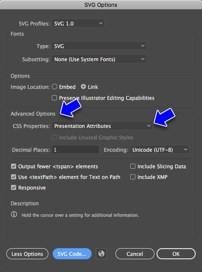The image size is (202, 272).
Task: Open the SVG Profiles dropdown
Action: click(78, 23)
